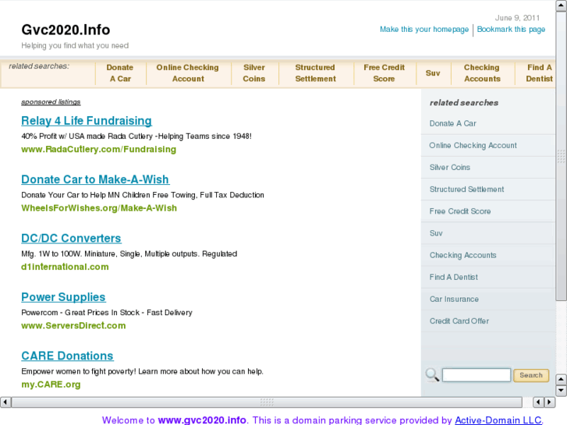Open CARE Donations listing
The image size is (567, 425).
(67, 356)
